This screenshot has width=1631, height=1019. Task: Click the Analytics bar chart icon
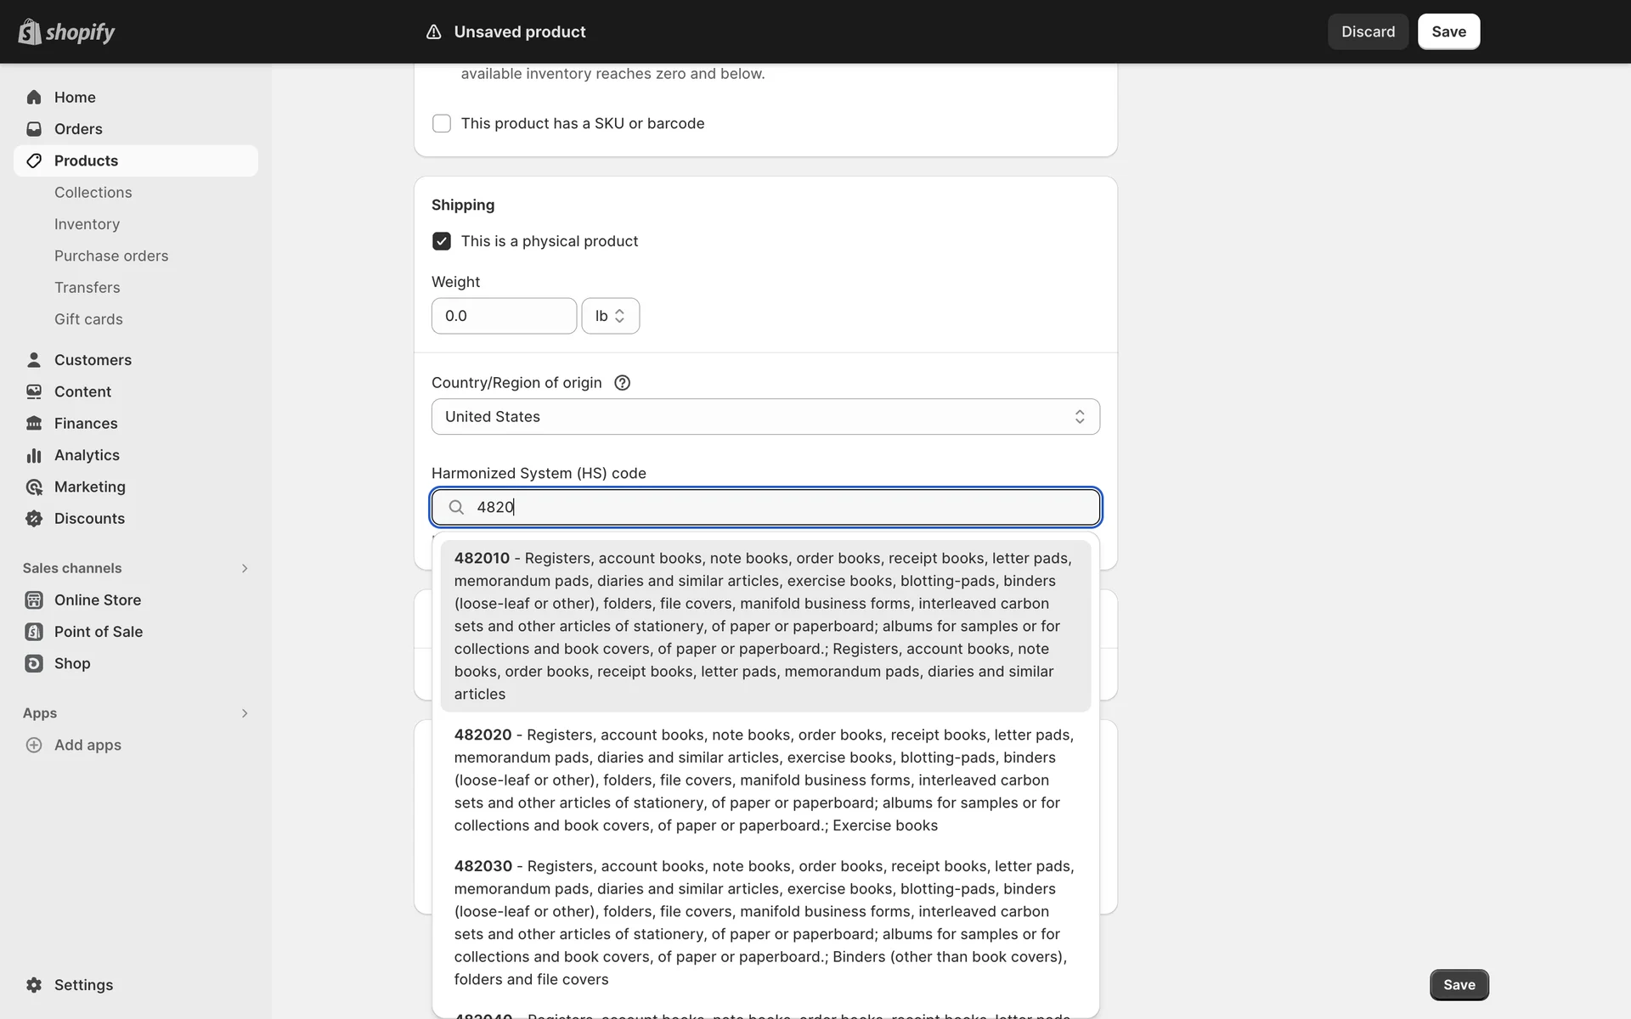pos(34,455)
